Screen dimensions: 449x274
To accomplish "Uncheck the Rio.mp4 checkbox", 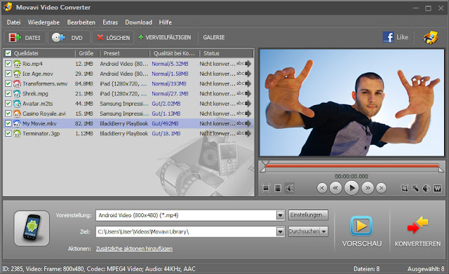I will [8, 64].
